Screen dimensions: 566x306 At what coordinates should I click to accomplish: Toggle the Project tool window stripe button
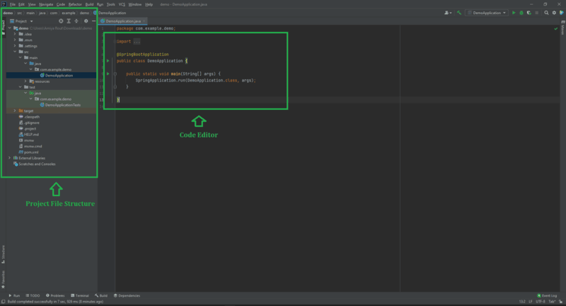pyautogui.click(x=4, y=27)
